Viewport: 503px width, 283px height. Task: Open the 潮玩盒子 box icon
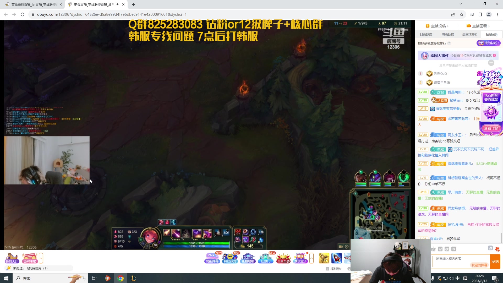click(x=300, y=258)
